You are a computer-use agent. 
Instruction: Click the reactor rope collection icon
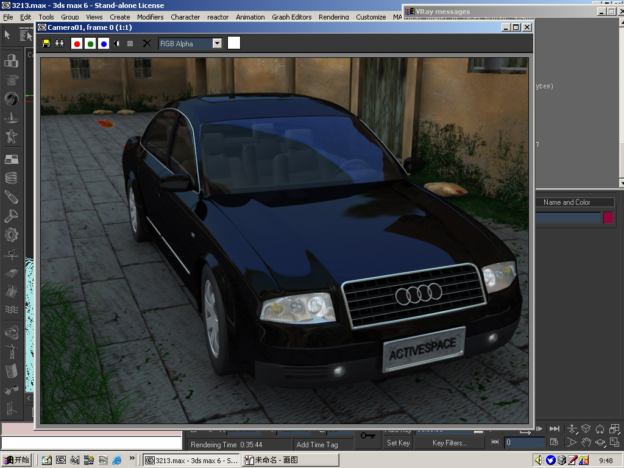click(x=11, y=118)
